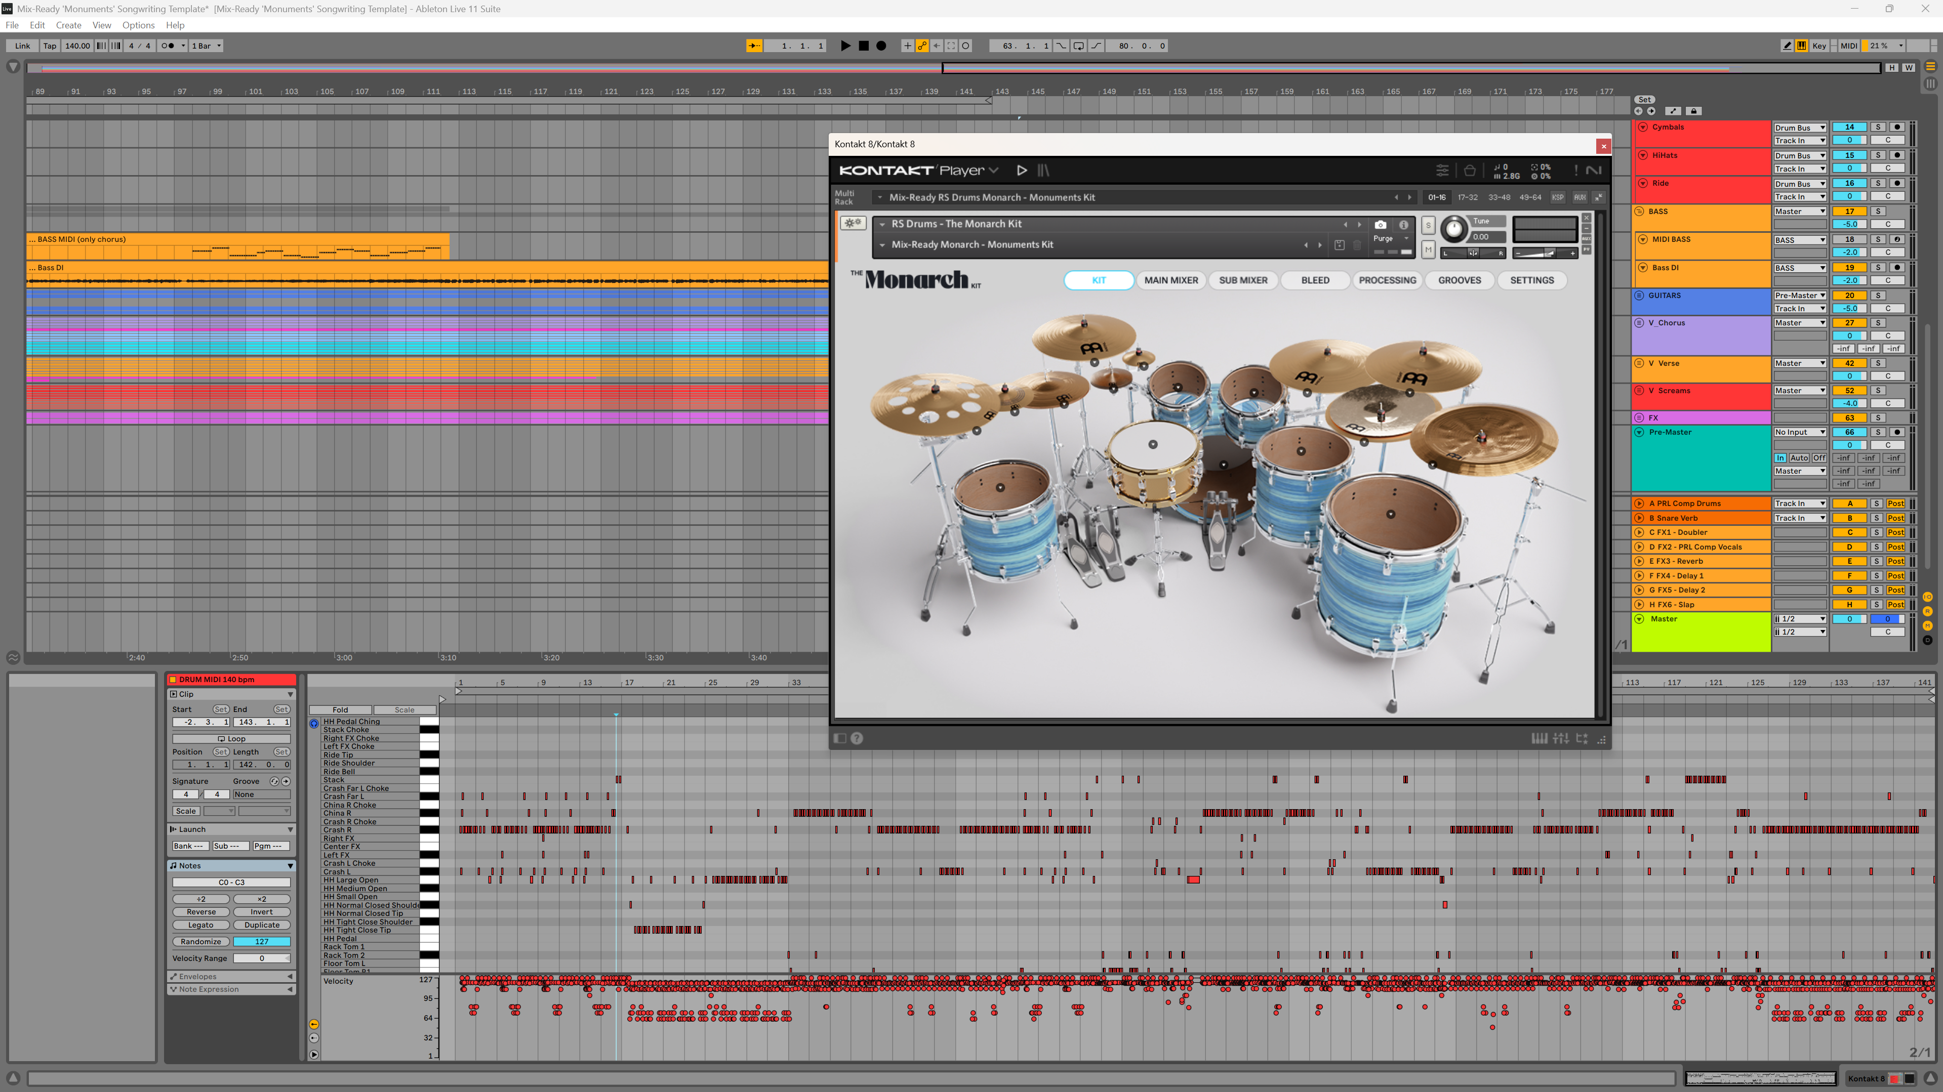Open Kontakt's settings sliders icon
1943x1092 pixels.
(x=1442, y=171)
